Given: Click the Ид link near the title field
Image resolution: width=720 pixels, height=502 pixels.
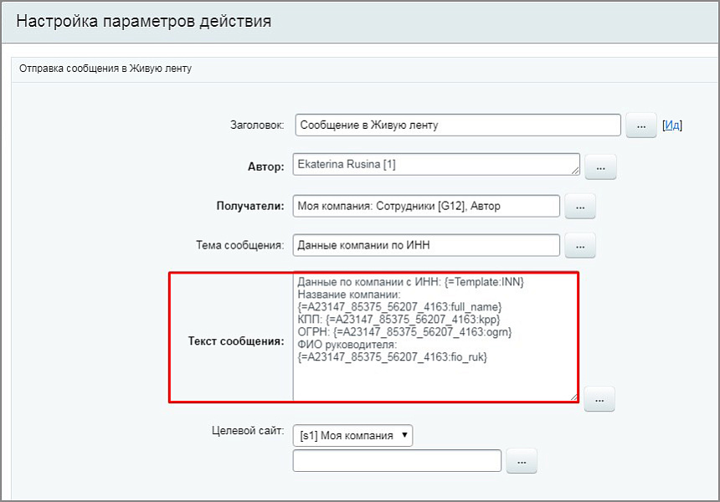Looking at the screenshot, I should pos(672,125).
